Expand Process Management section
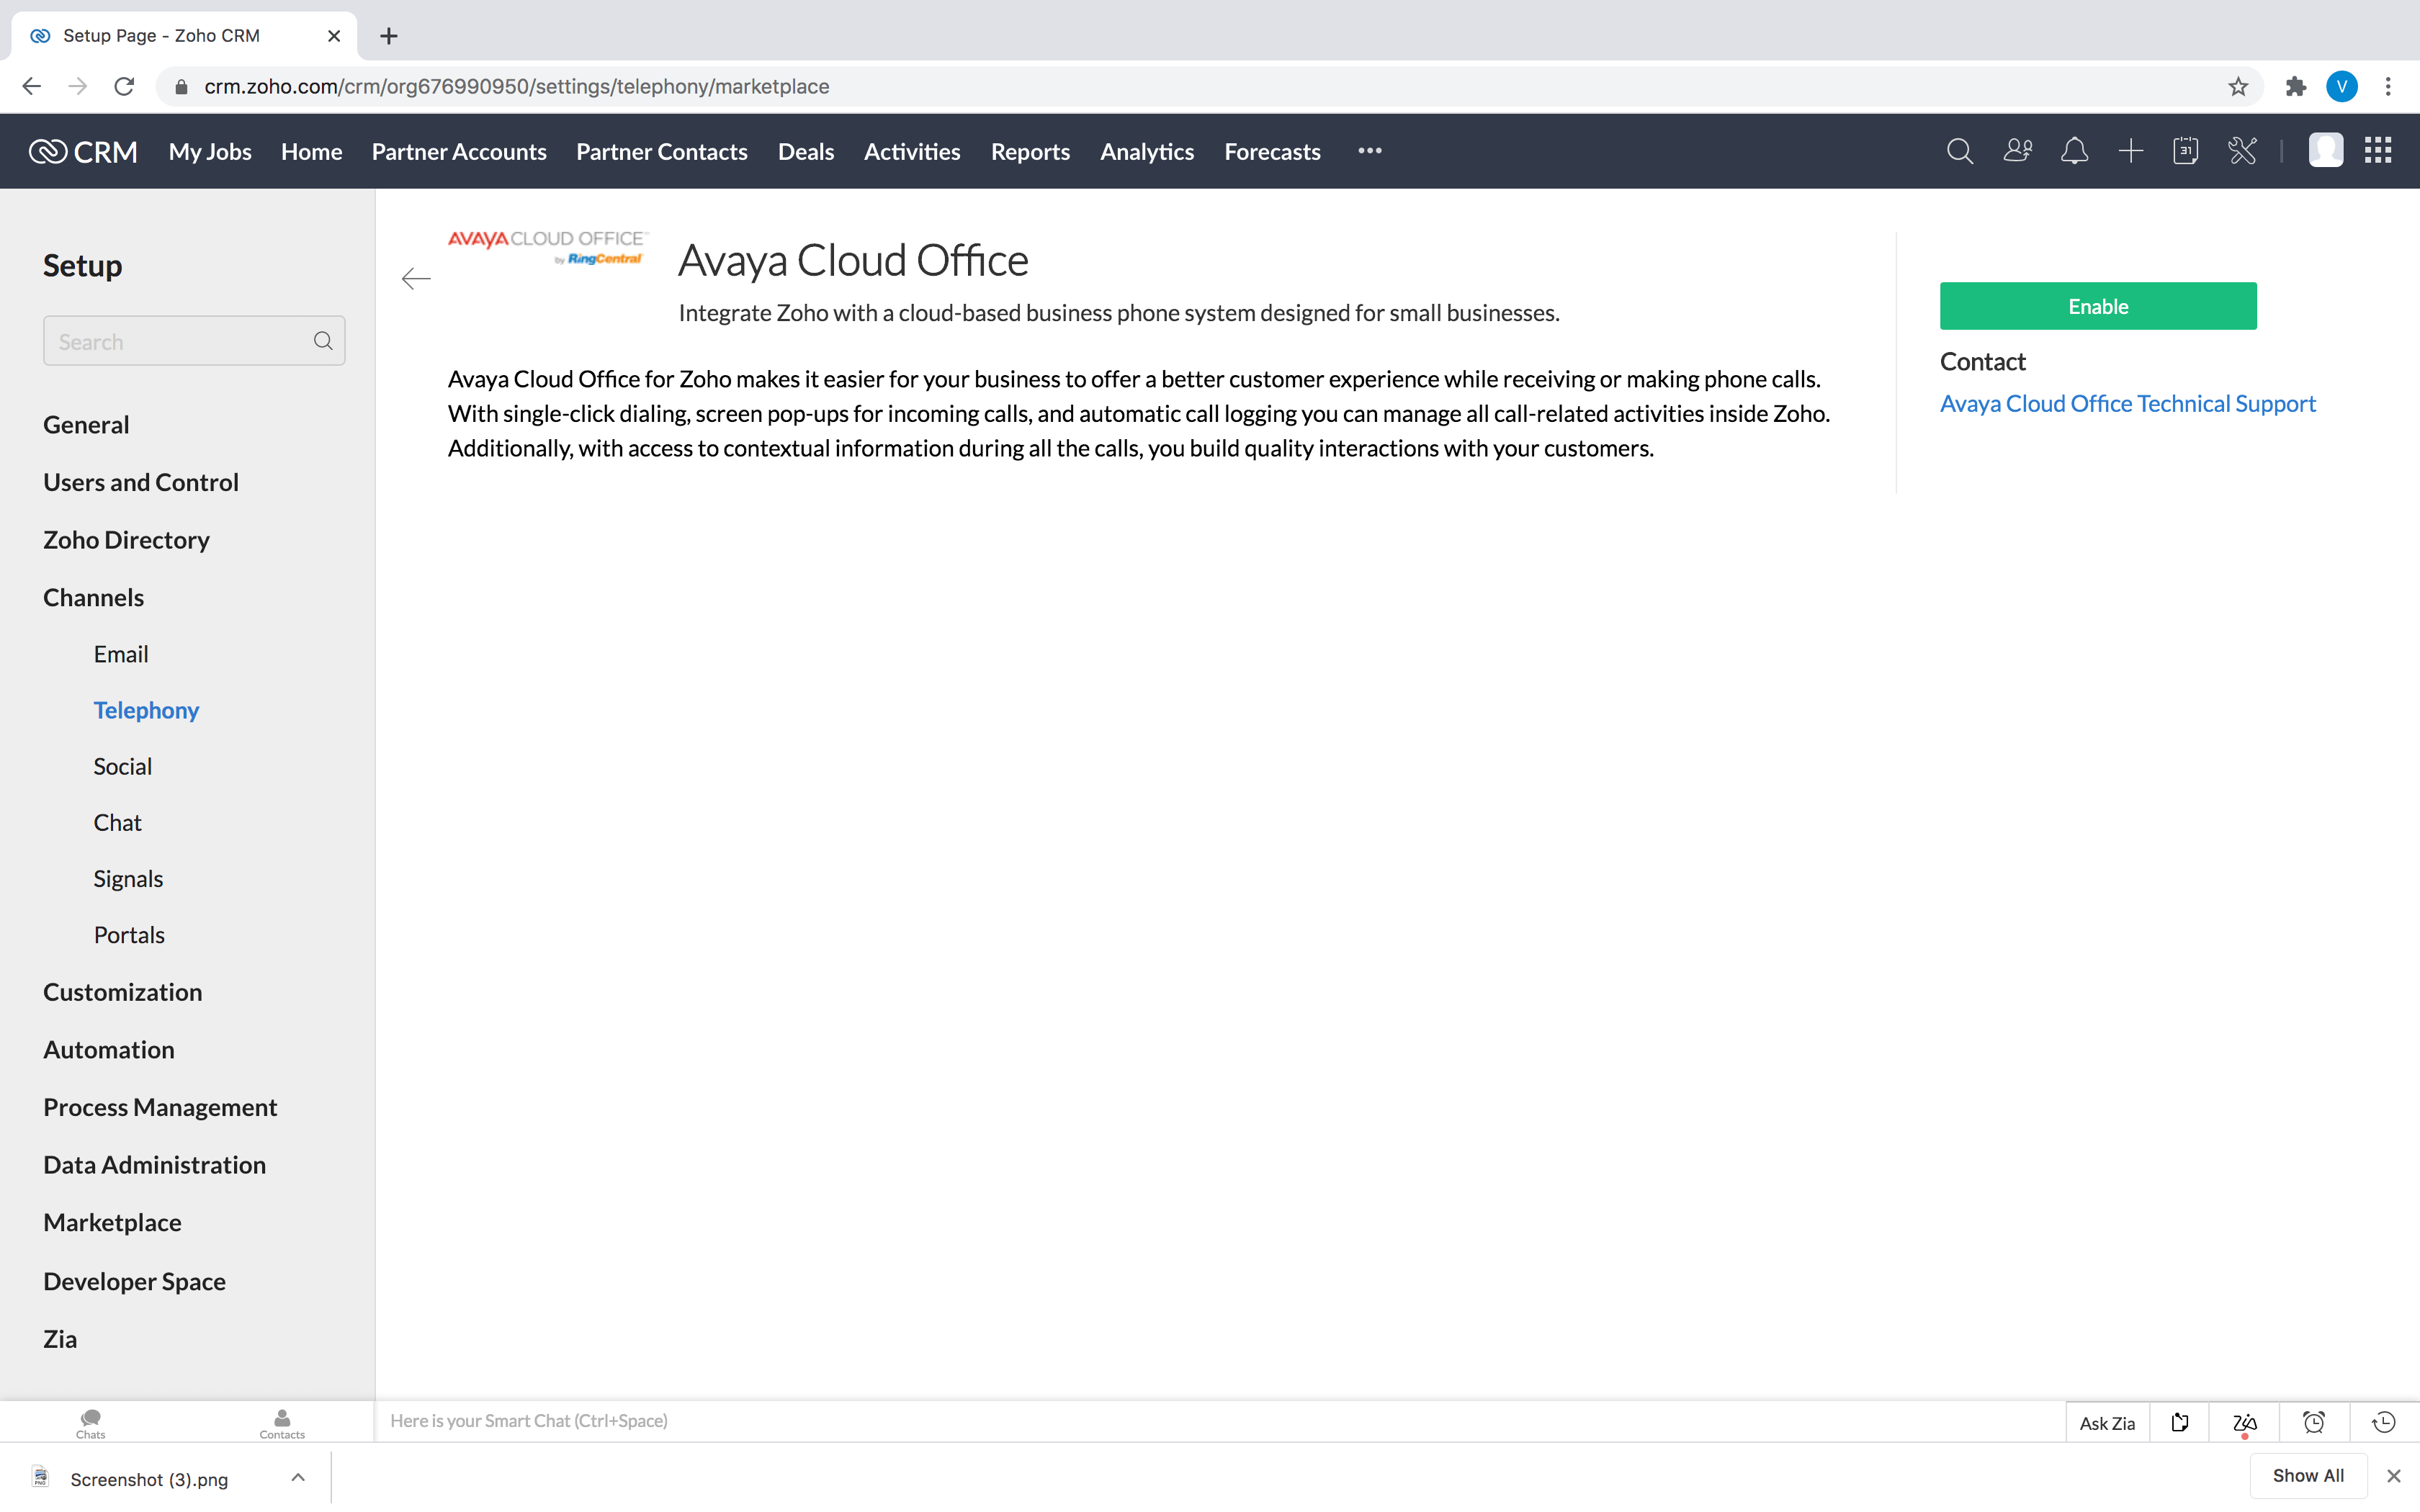Viewport: 2420px width, 1512px height. tap(160, 1107)
